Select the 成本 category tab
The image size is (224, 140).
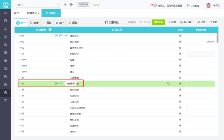[60, 23]
